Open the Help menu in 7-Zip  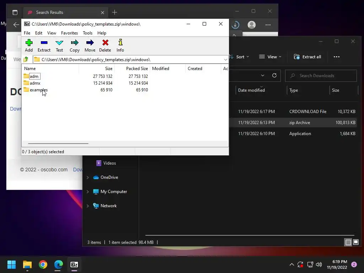(102, 33)
